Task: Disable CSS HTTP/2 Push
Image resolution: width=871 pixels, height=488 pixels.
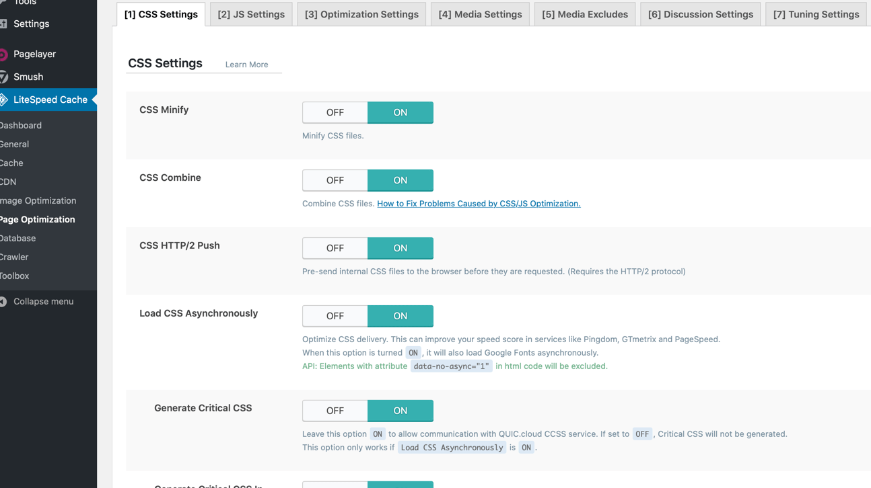Action: tap(335, 249)
